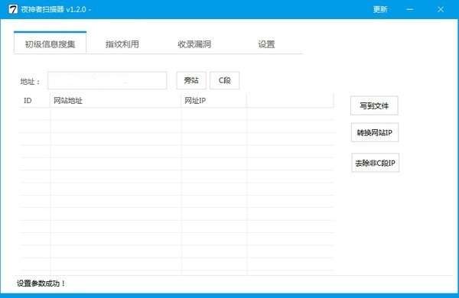Click the app logo icon in title bar

[13, 9]
